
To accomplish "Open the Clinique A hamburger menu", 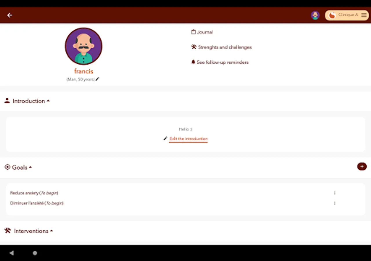I will [x=364, y=15].
